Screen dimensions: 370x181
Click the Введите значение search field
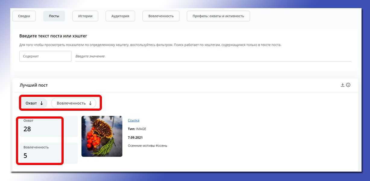click(x=213, y=56)
